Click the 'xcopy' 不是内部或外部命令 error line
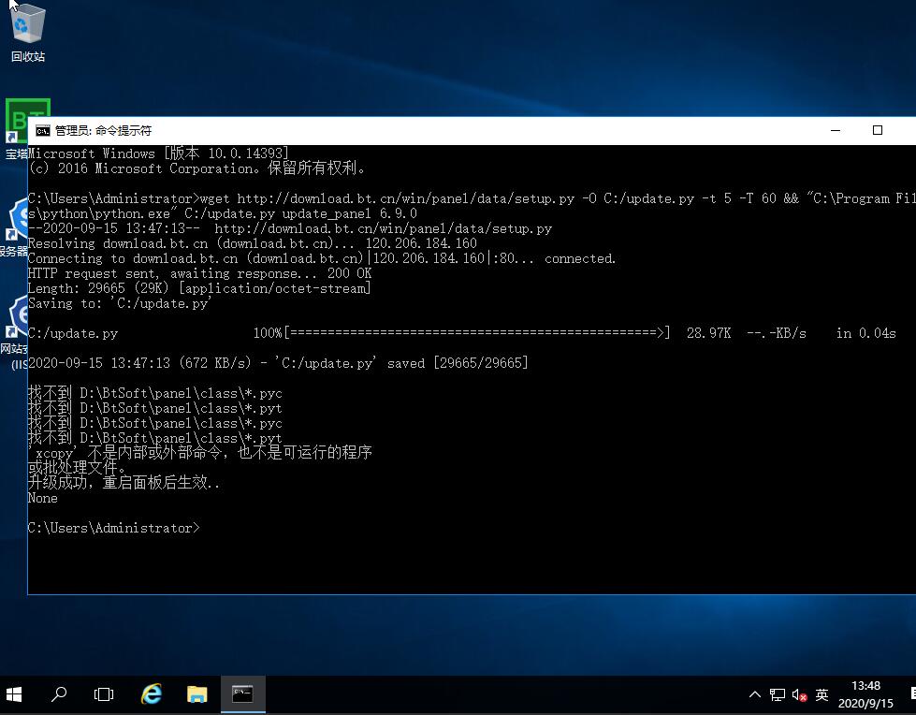This screenshot has width=916, height=715. tap(200, 453)
